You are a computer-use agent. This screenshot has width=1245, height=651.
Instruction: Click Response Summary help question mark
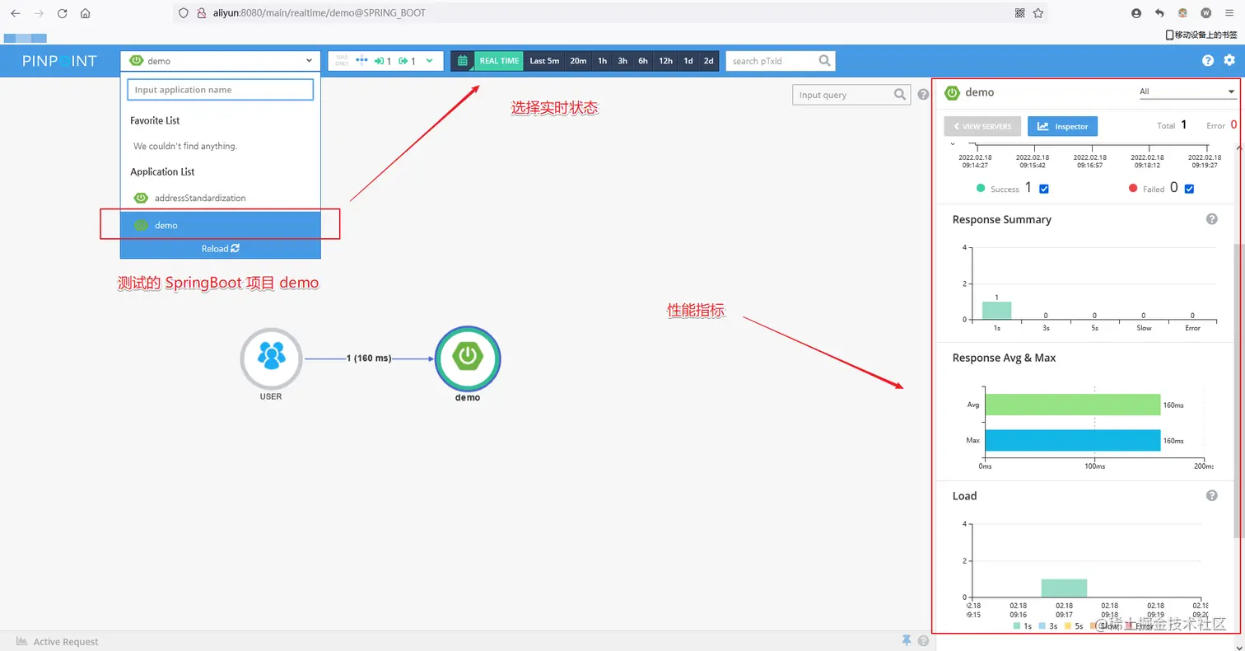coord(1212,219)
